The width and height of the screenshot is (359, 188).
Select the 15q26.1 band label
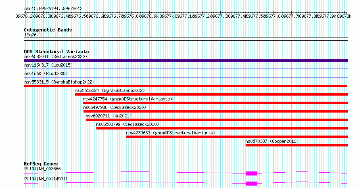pyautogui.click(x=33, y=35)
